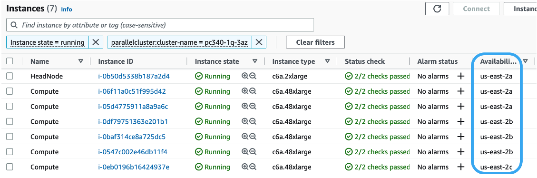Open instance link i-0eb0196b16424937e

[x=134, y=167]
